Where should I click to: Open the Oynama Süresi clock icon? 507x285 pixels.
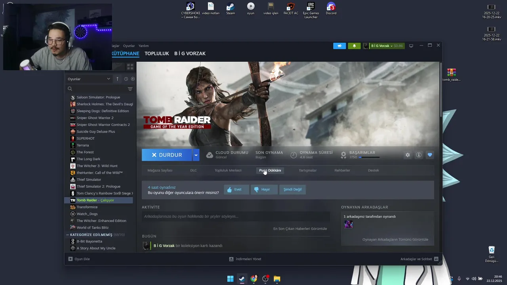pos(294,155)
